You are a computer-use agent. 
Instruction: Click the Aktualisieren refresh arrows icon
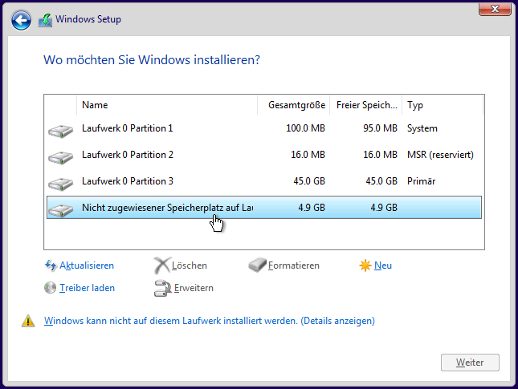51,265
